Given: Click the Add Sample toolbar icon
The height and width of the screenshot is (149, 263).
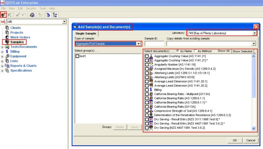Looking at the screenshot, I should pyautogui.click(x=4, y=15).
